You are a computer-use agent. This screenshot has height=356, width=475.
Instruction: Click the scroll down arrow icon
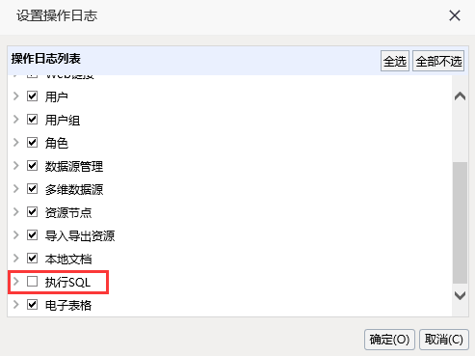(460, 295)
